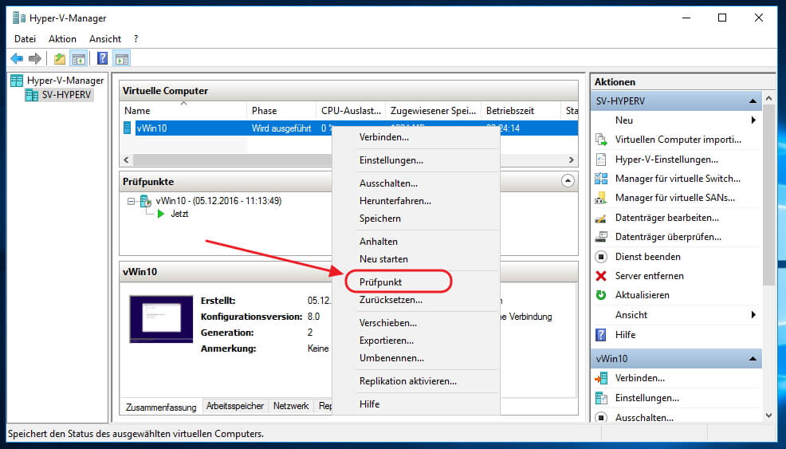Viewport: 786px width, 449px height.
Task: Expand the Ansicht submenu arrow in Aktionen
Action: click(x=753, y=314)
